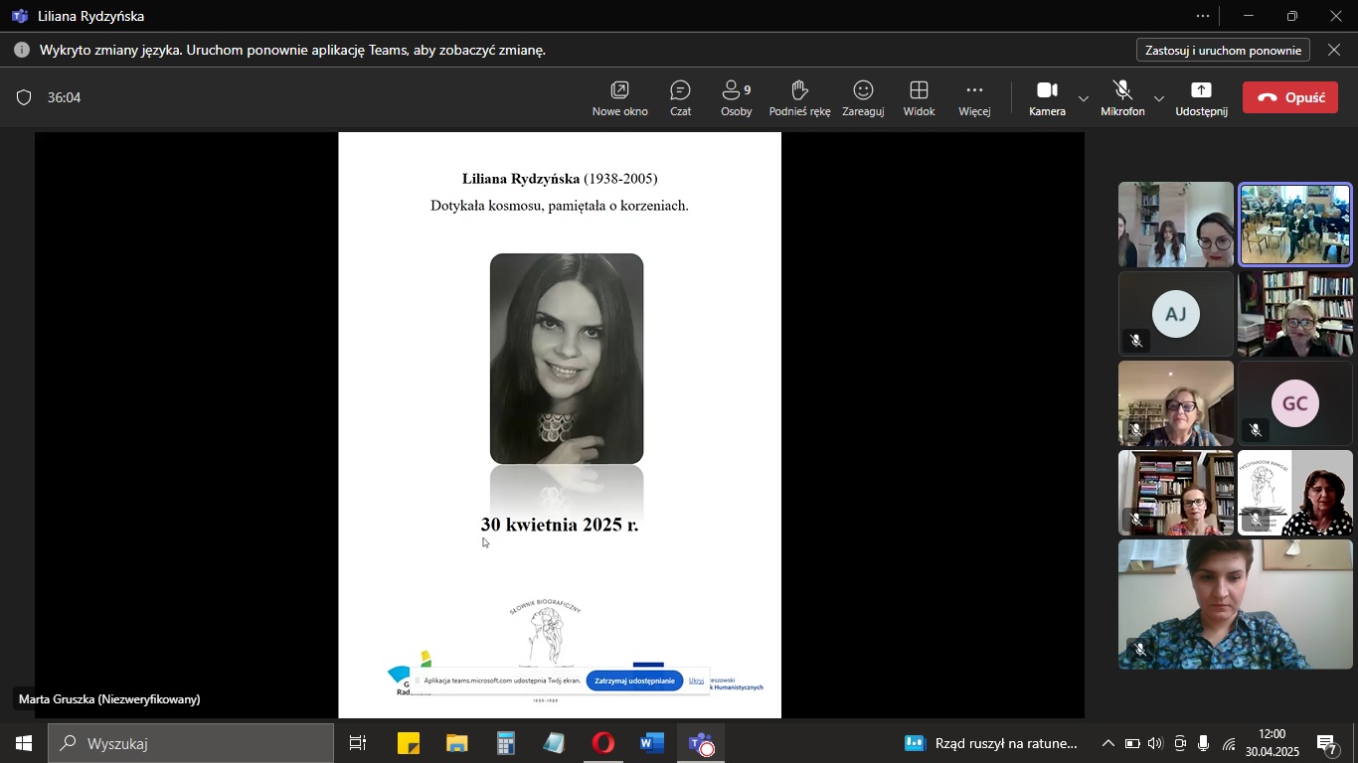Expand microphone options dropdown arrow

point(1159,98)
